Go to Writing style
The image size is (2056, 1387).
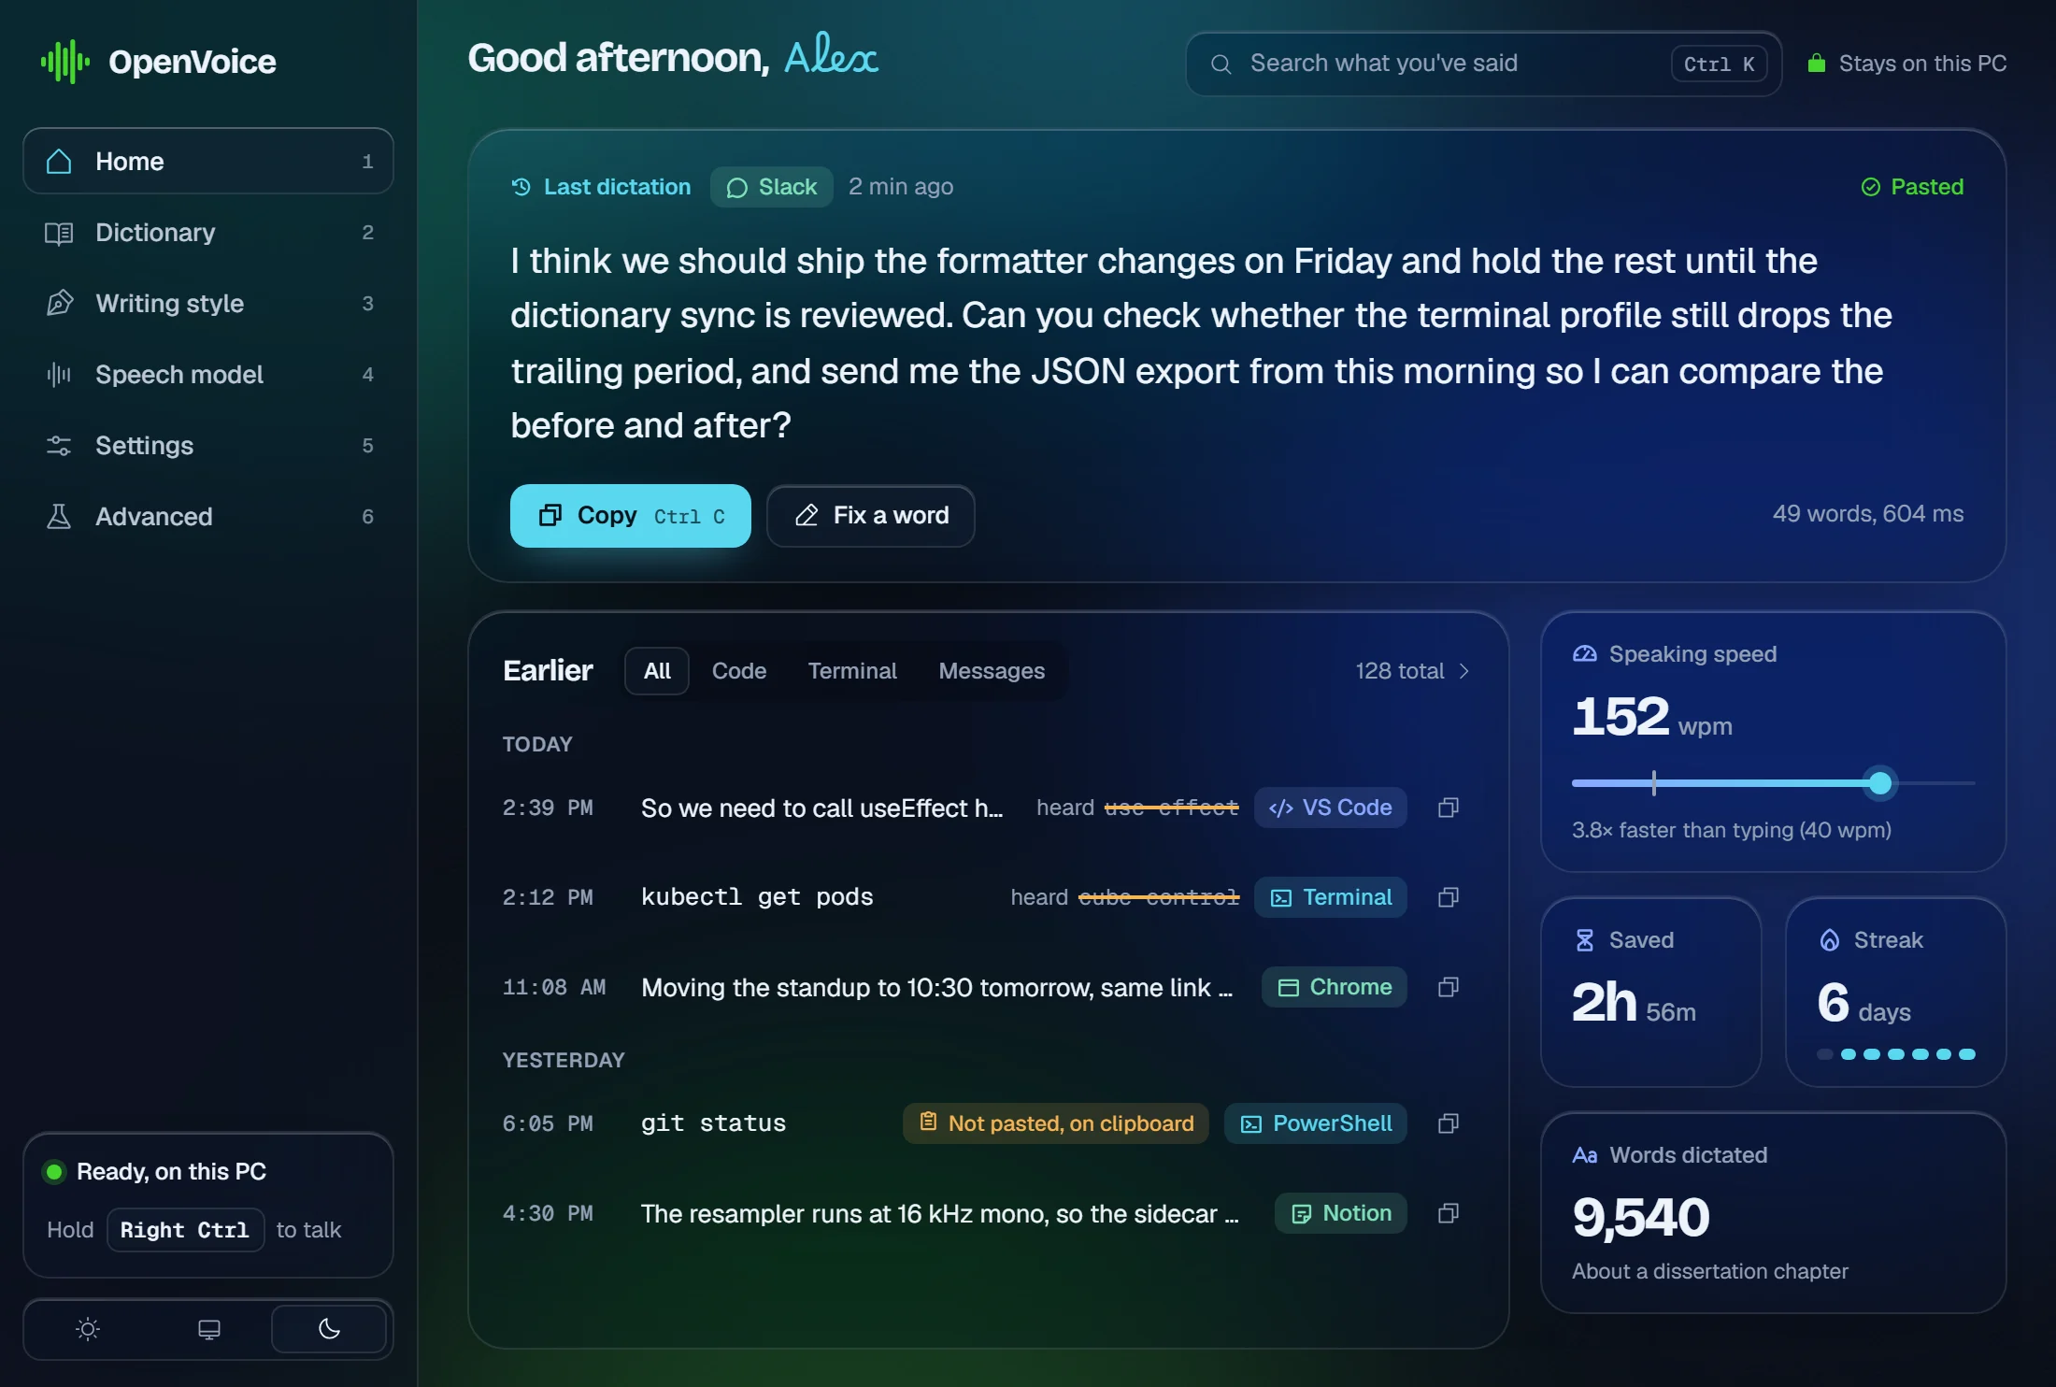[x=208, y=303]
